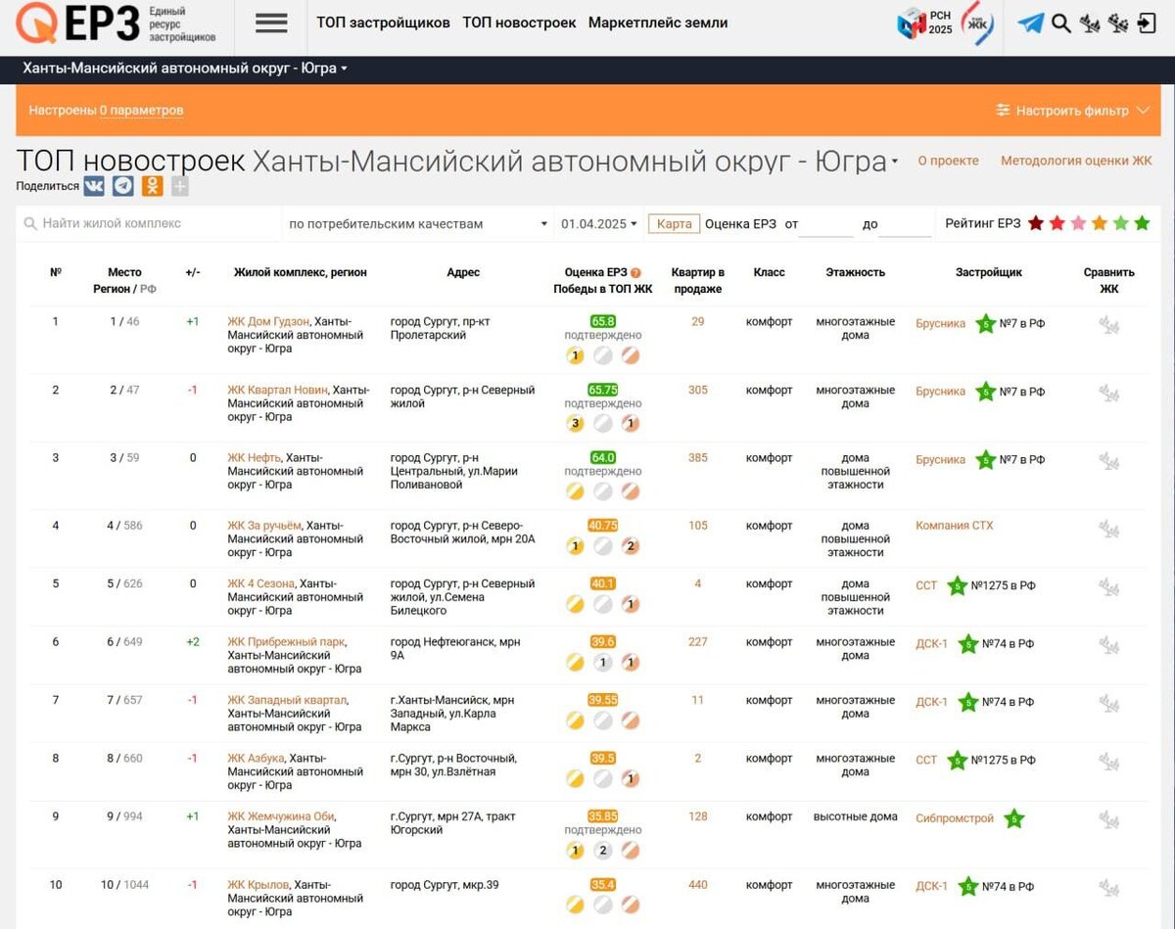Expand region caret next to page title
The height and width of the screenshot is (929, 1175).
coord(895,163)
